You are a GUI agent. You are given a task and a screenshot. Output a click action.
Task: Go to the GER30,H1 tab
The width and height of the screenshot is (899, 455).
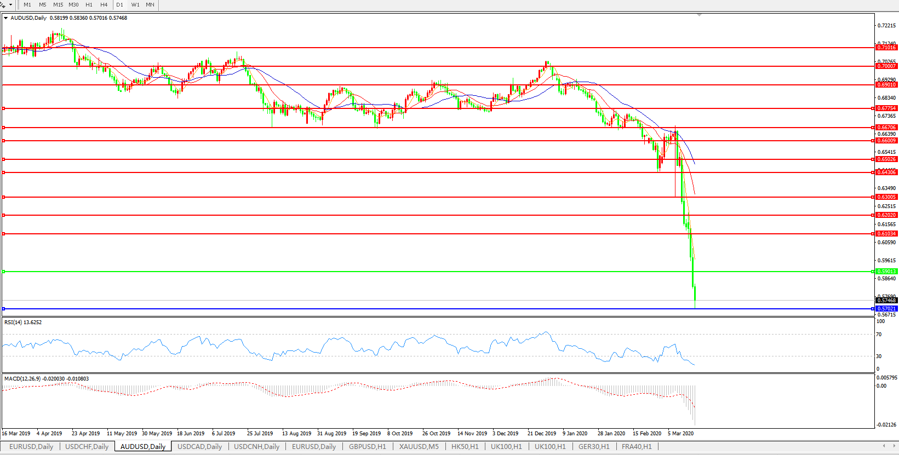594,447
